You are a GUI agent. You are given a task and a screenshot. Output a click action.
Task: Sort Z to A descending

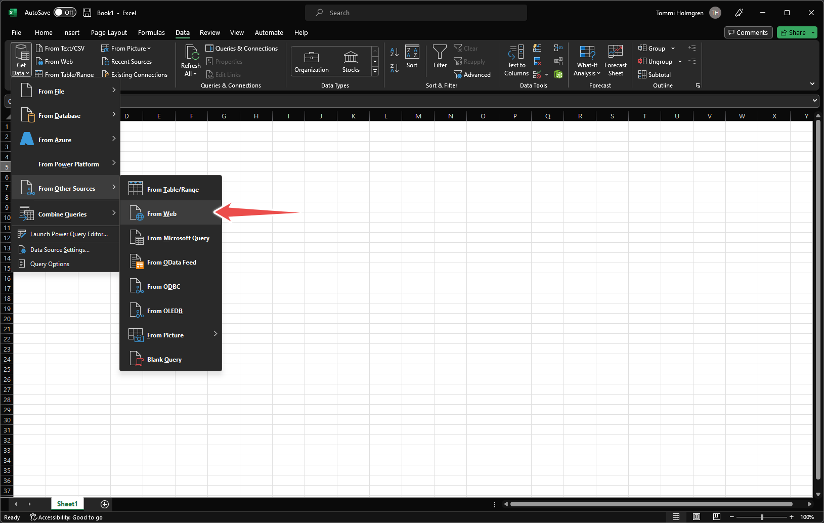pyautogui.click(x=395, y=68)
